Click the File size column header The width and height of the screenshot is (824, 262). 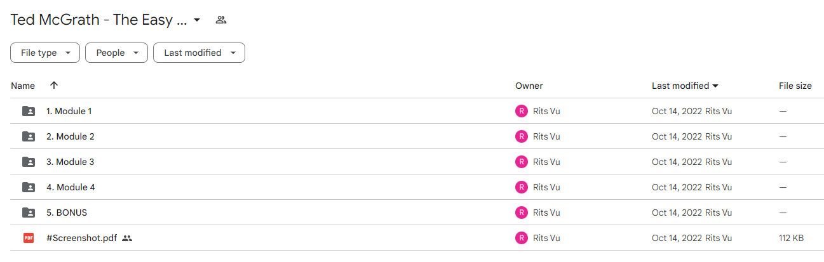click(795, 86)
